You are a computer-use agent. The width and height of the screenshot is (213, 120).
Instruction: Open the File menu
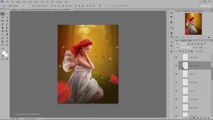tap(7, 2)
